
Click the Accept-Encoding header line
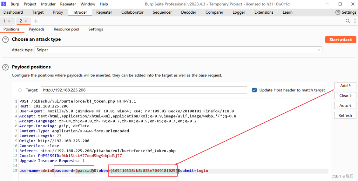point(54,126)
